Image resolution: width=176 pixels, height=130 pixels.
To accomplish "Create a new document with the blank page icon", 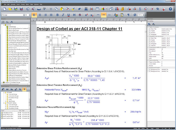I will [4, 9].
